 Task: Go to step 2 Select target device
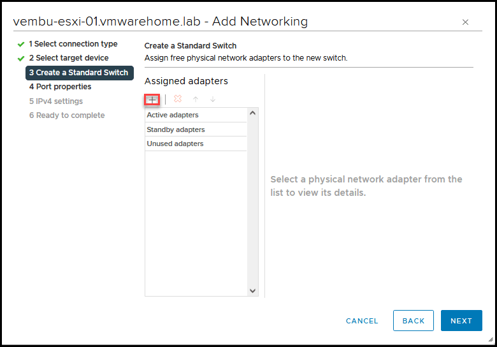click(69, 58)
